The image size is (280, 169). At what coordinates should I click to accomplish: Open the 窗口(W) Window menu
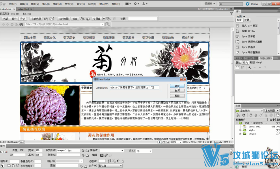(104, 4)
